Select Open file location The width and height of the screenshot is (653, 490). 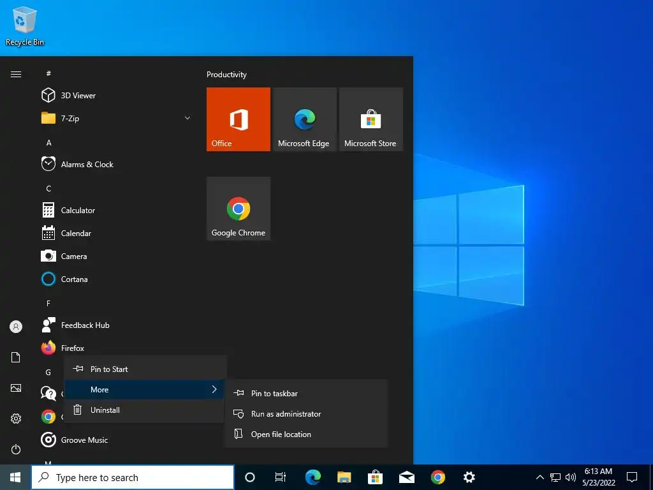pyautogui.click(x=306, y=434)
